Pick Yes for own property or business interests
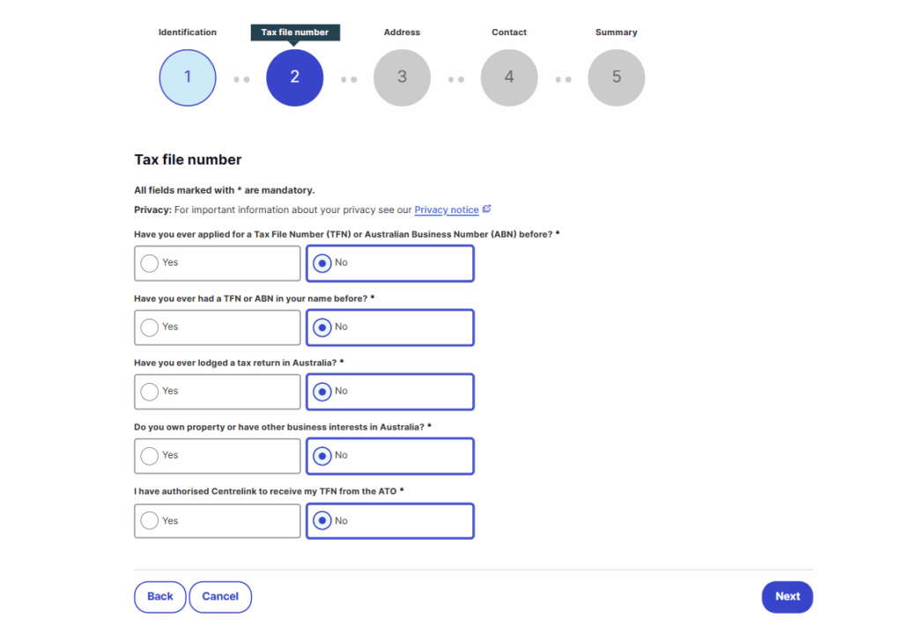This screenshot has width=902, height=640. (150, 456)
